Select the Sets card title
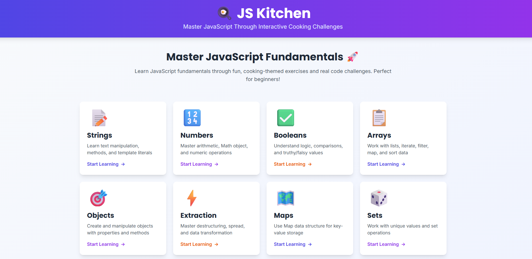This screenshot has width=532, height=259. click(375, 215)
